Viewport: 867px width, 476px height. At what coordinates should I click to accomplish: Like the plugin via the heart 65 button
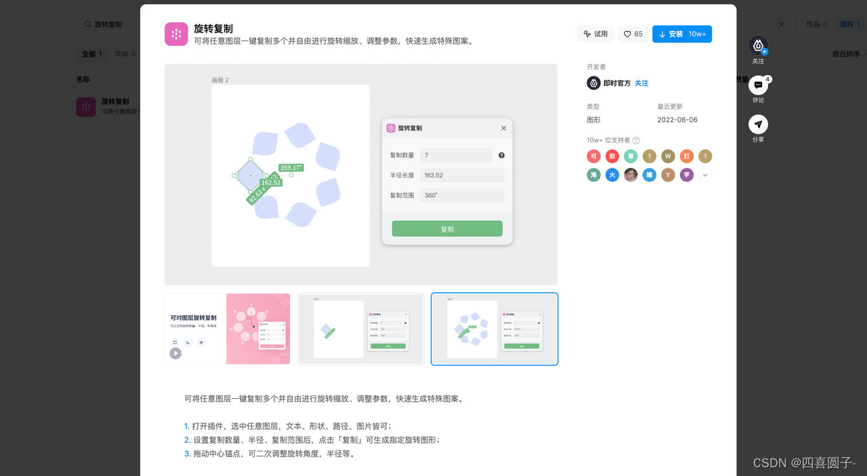pos(633,34)
